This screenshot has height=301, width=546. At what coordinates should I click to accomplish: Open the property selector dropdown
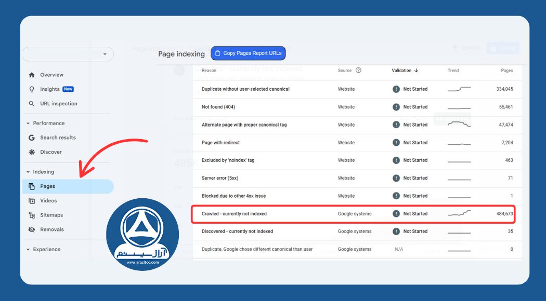(x=105, y=54)
